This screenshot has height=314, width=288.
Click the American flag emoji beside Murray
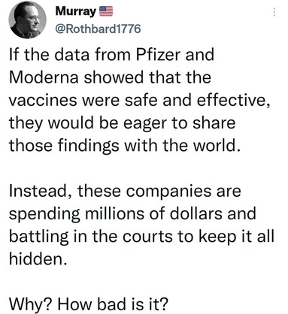click(x=106, y=11)
